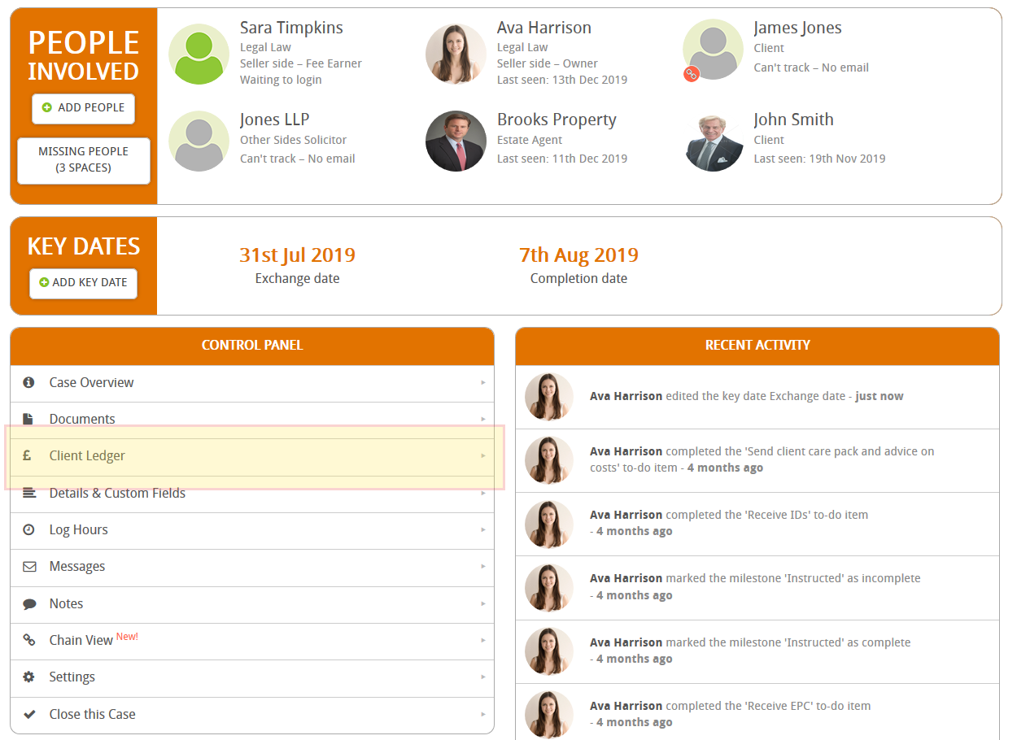Select the Control Panel header
This screenshot has width=1017, height=740.
[x=252, y=345]
